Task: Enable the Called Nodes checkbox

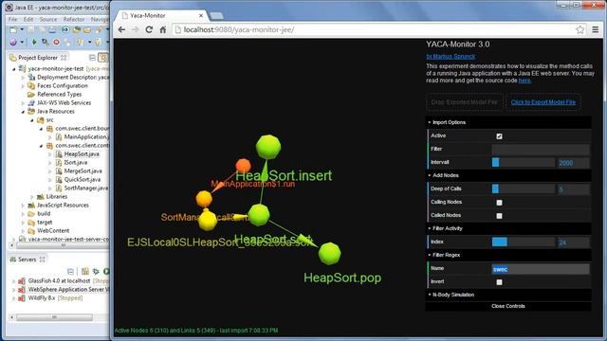Action: pos(499,216)
